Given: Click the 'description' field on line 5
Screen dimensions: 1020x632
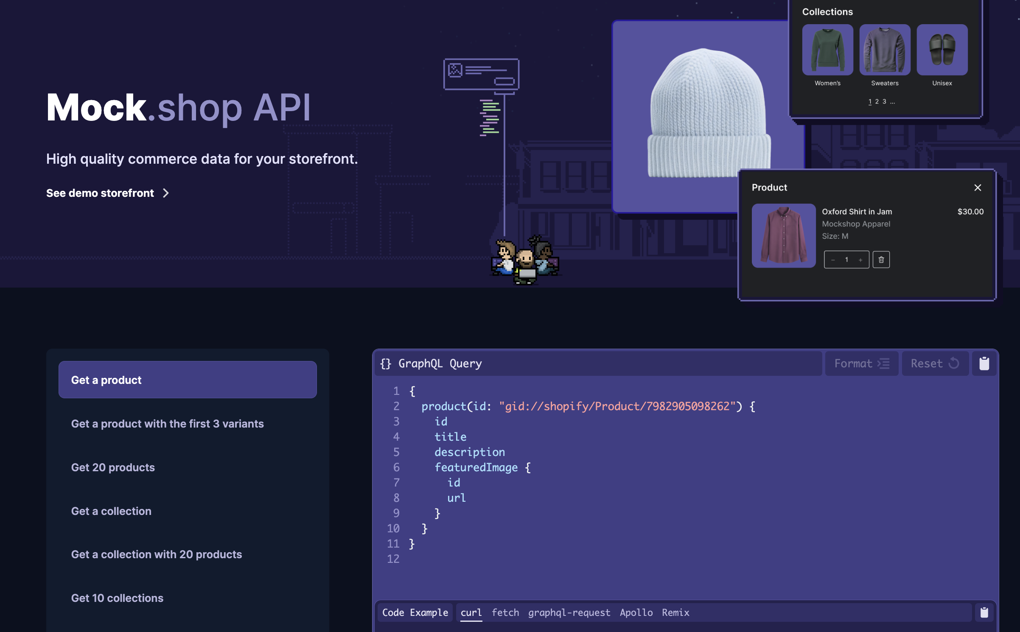Looking at the screenshot, I should 470,452.
